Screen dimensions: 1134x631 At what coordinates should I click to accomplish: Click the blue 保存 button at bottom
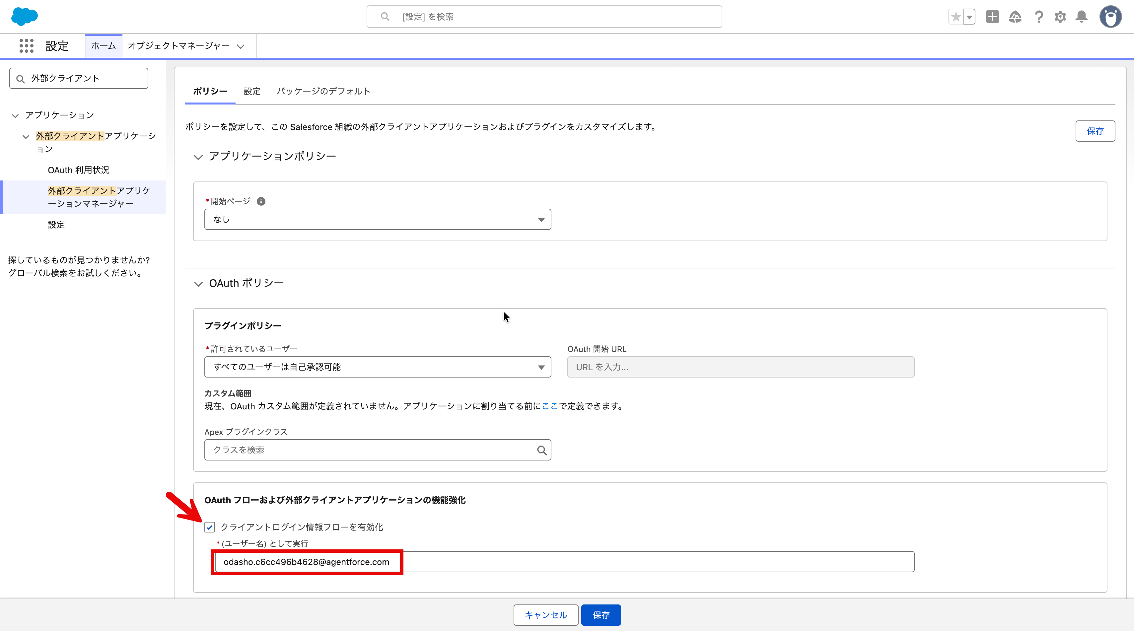point(601,615)
